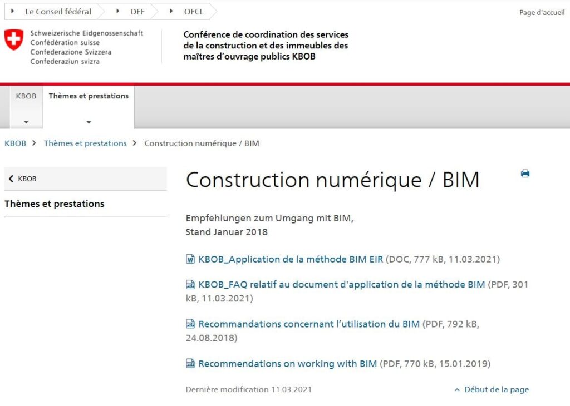Select Thèmes et prestations in the sidebar
The width and height of the screenshot is (570, 406).
click(x=55, y=204)
